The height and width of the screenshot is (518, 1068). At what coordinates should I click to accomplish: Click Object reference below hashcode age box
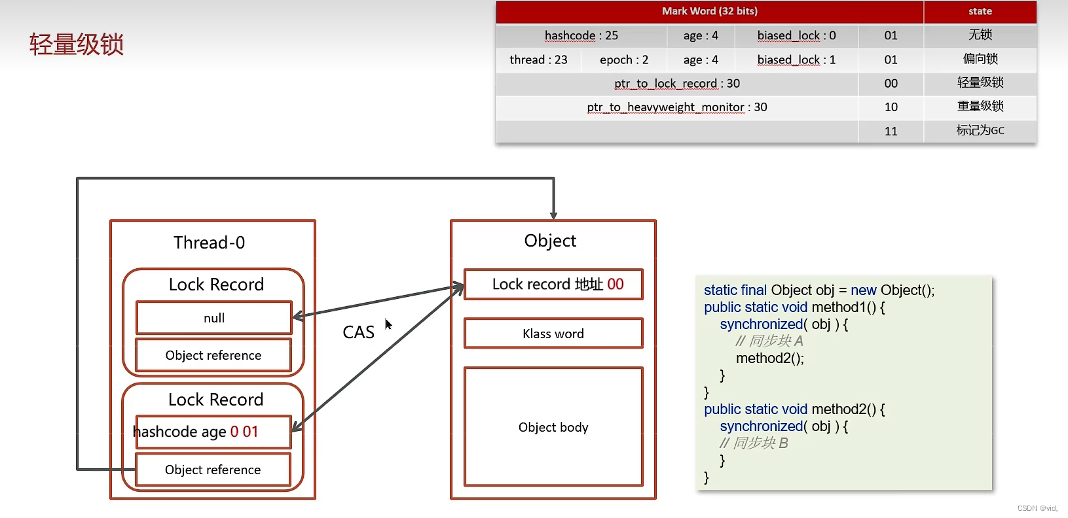[213, 470]
